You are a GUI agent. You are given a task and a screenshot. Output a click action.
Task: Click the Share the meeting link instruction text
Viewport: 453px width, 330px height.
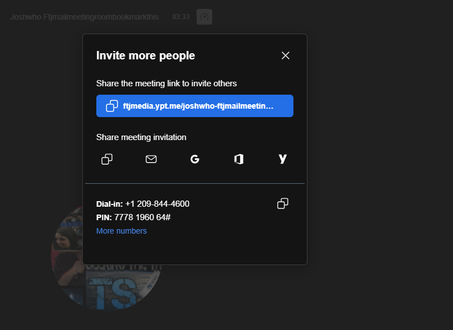pos(166,83)
